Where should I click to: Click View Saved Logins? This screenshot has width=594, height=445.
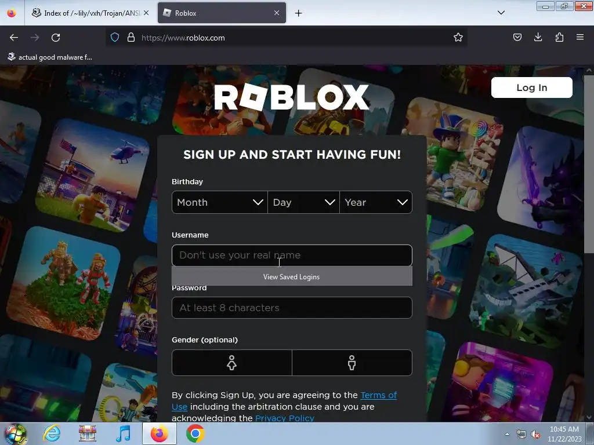point(292,276)
